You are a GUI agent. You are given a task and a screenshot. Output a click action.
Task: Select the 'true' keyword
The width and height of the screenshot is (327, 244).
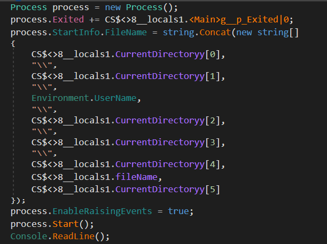(x=178, y=211)
